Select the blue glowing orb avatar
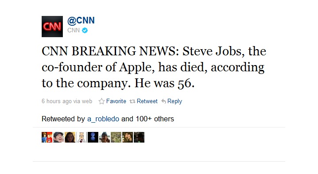This screenshot has width=318, height=174. pyautogui.click(x=93, y=137)
